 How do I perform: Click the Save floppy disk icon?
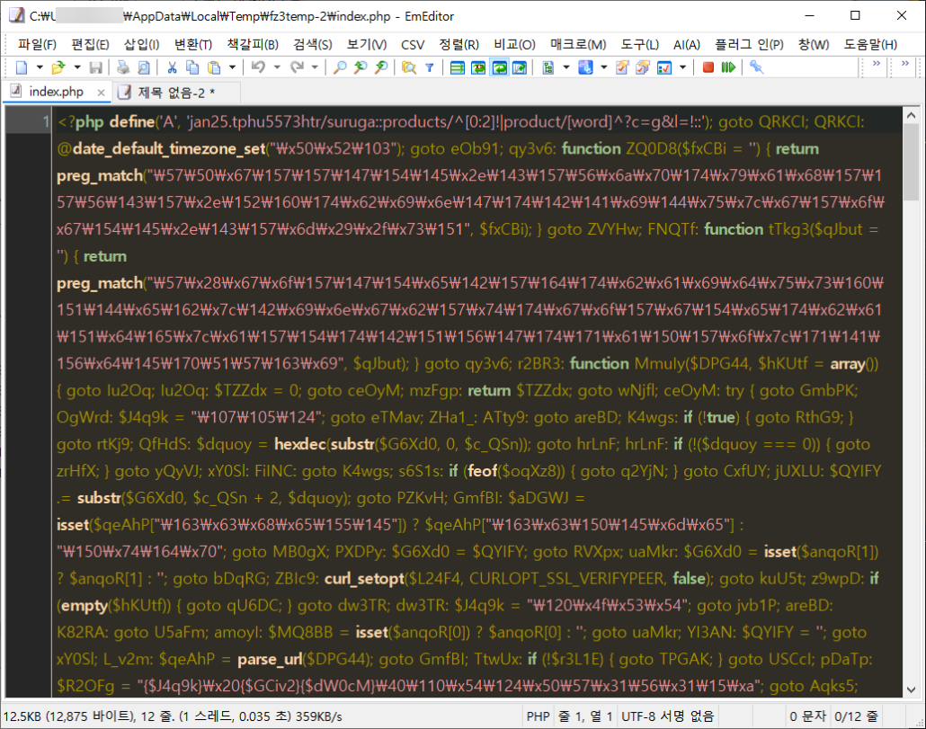coord(95,67)
